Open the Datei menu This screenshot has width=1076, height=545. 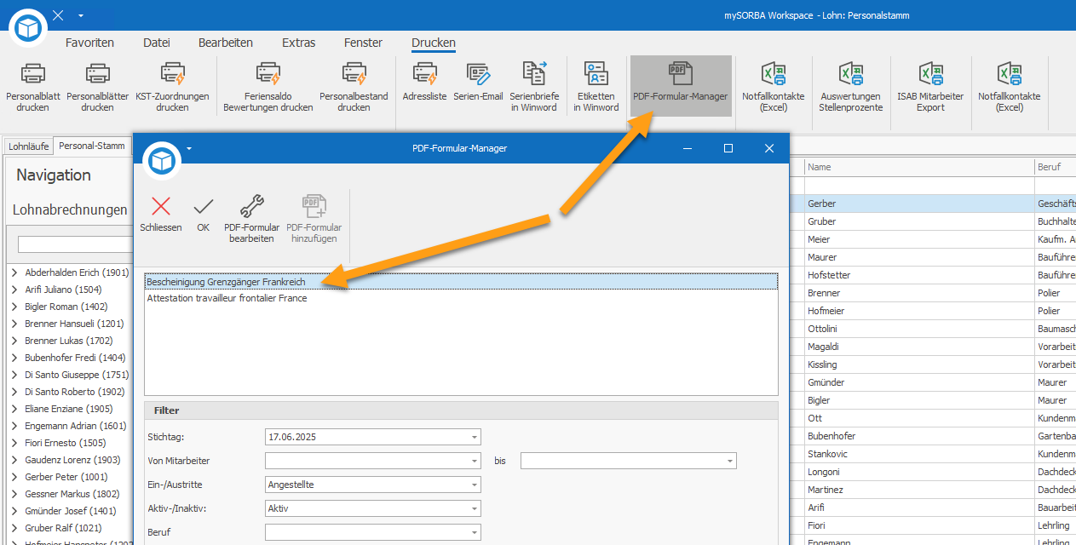(157, 43)
